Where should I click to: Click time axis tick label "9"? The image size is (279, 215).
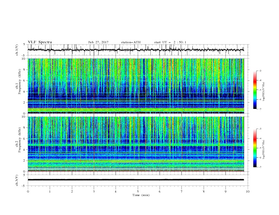pyautogui.click(x=225, y=191)
